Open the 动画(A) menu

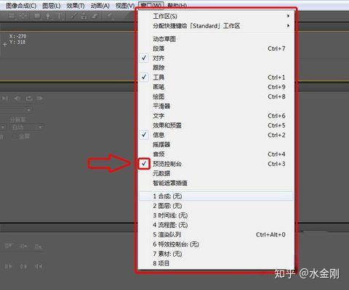(100, 5)
